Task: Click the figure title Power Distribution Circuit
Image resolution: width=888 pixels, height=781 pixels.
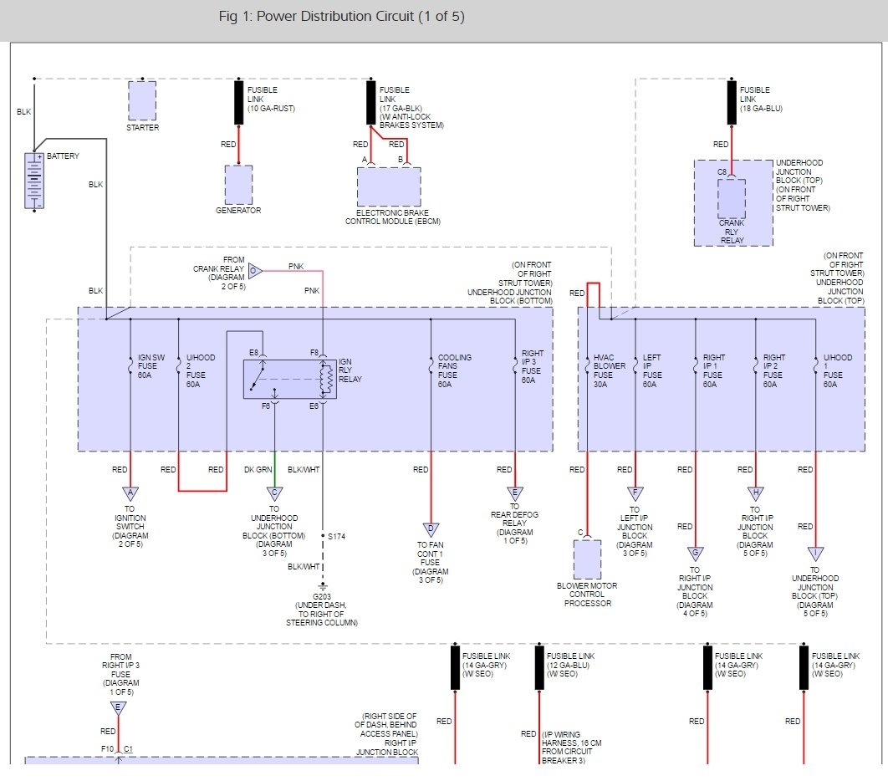Action: [335, 17]
